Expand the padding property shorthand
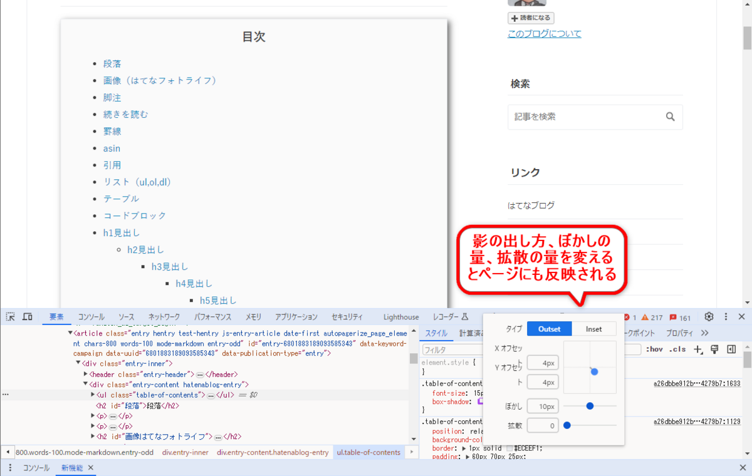 [x=468, y=457]
